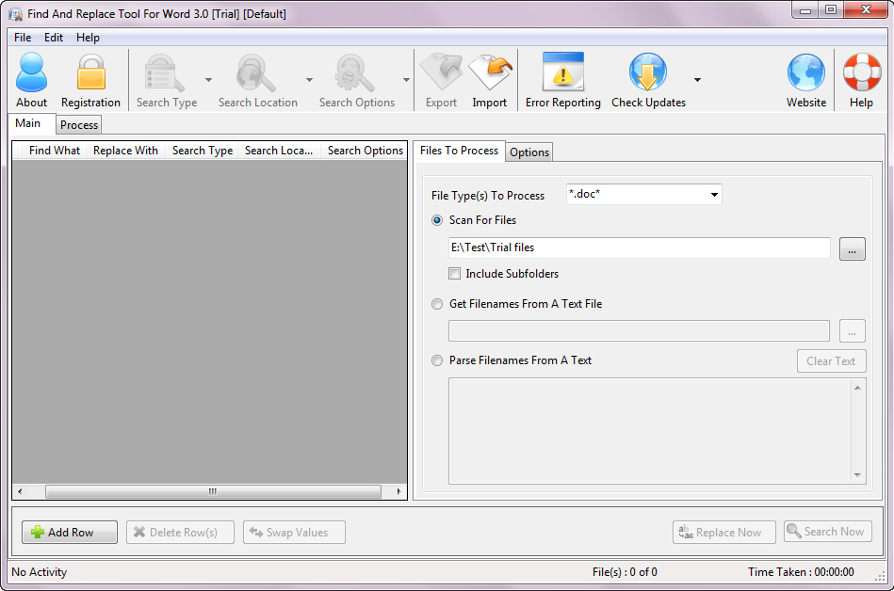Screen dimensions: 894x591
Task: Open the Edit menu
Action: pyautogui.click(x=54, y=38)
